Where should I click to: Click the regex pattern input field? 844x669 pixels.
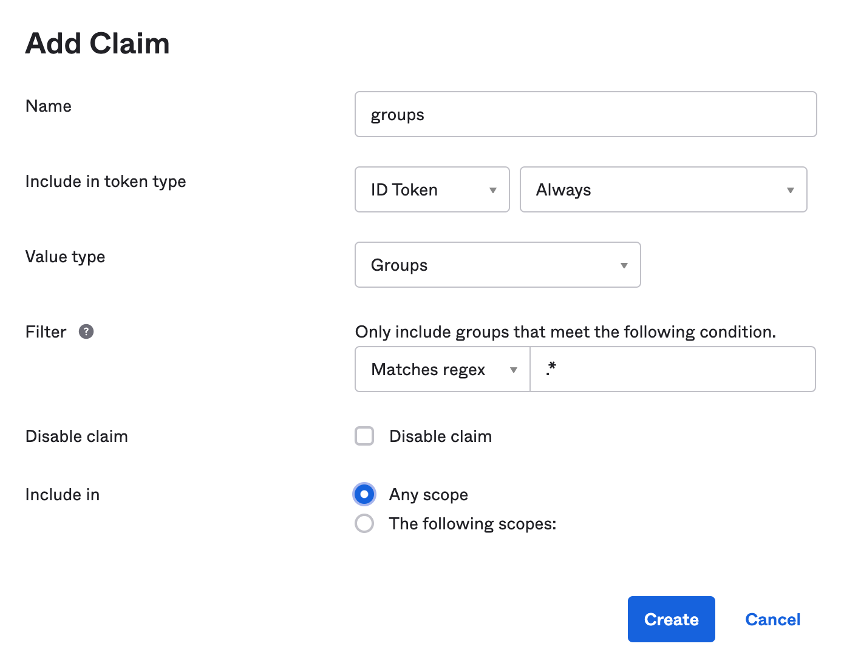(672, 369)
